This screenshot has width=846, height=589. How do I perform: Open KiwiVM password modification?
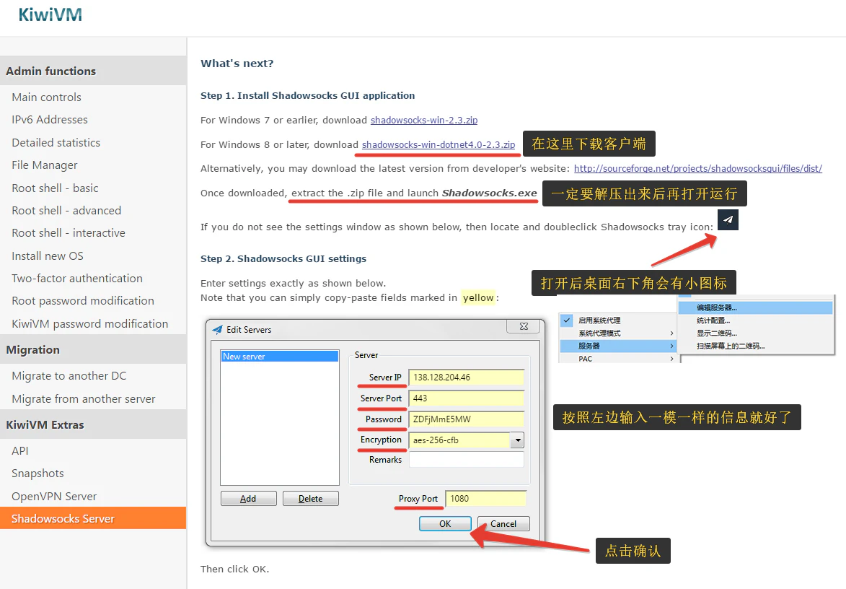pyautogui.click(x=90, y=324)
